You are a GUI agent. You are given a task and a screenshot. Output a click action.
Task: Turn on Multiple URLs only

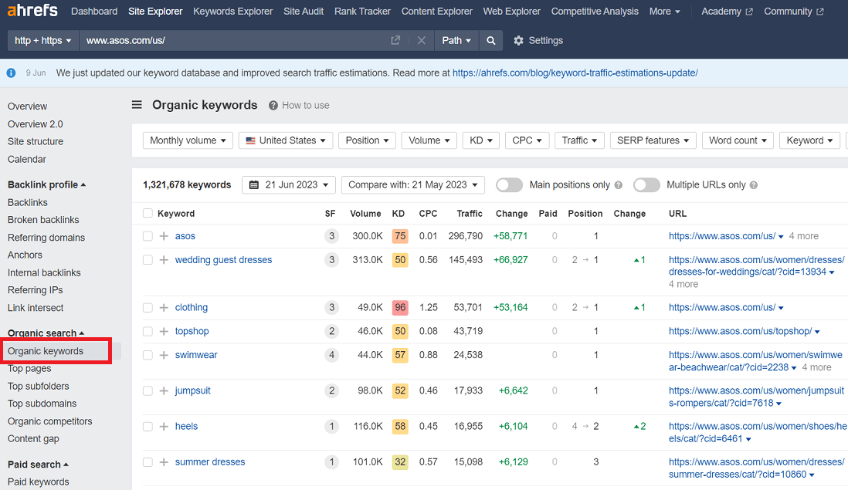tap(646, 185)
